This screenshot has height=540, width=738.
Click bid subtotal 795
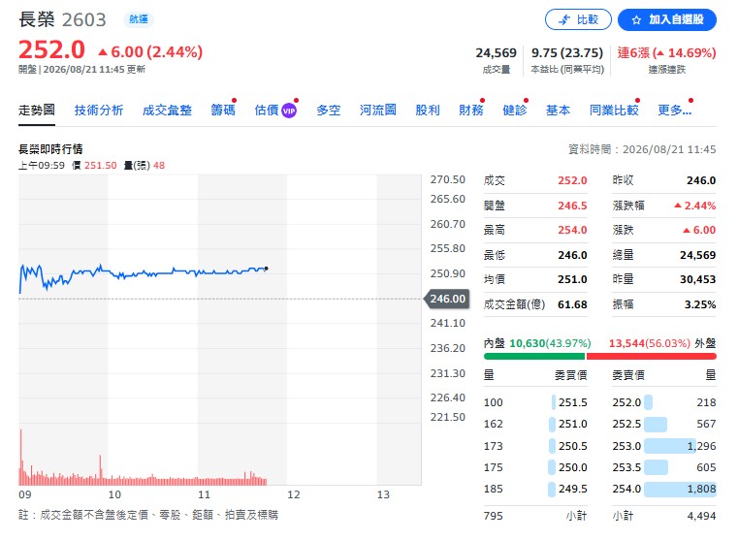(x=494, y=516)
